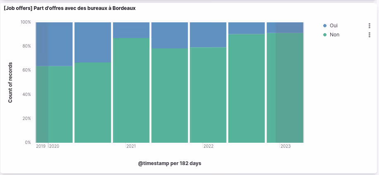Click the blue Oui legend color dot

pos(325,26)
